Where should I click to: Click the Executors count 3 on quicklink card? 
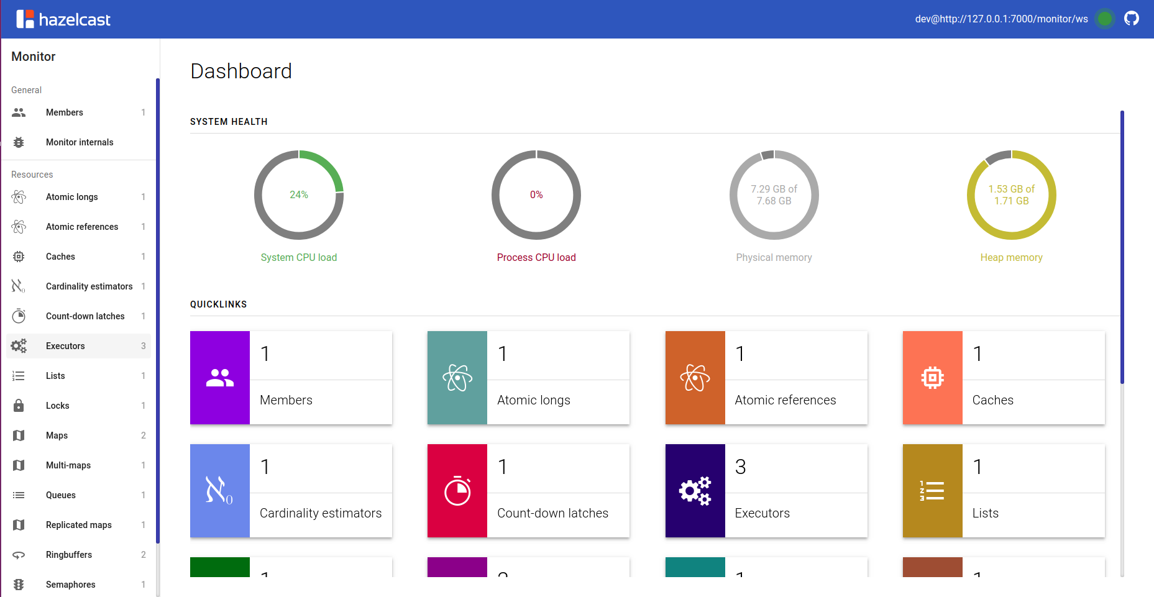740,467
